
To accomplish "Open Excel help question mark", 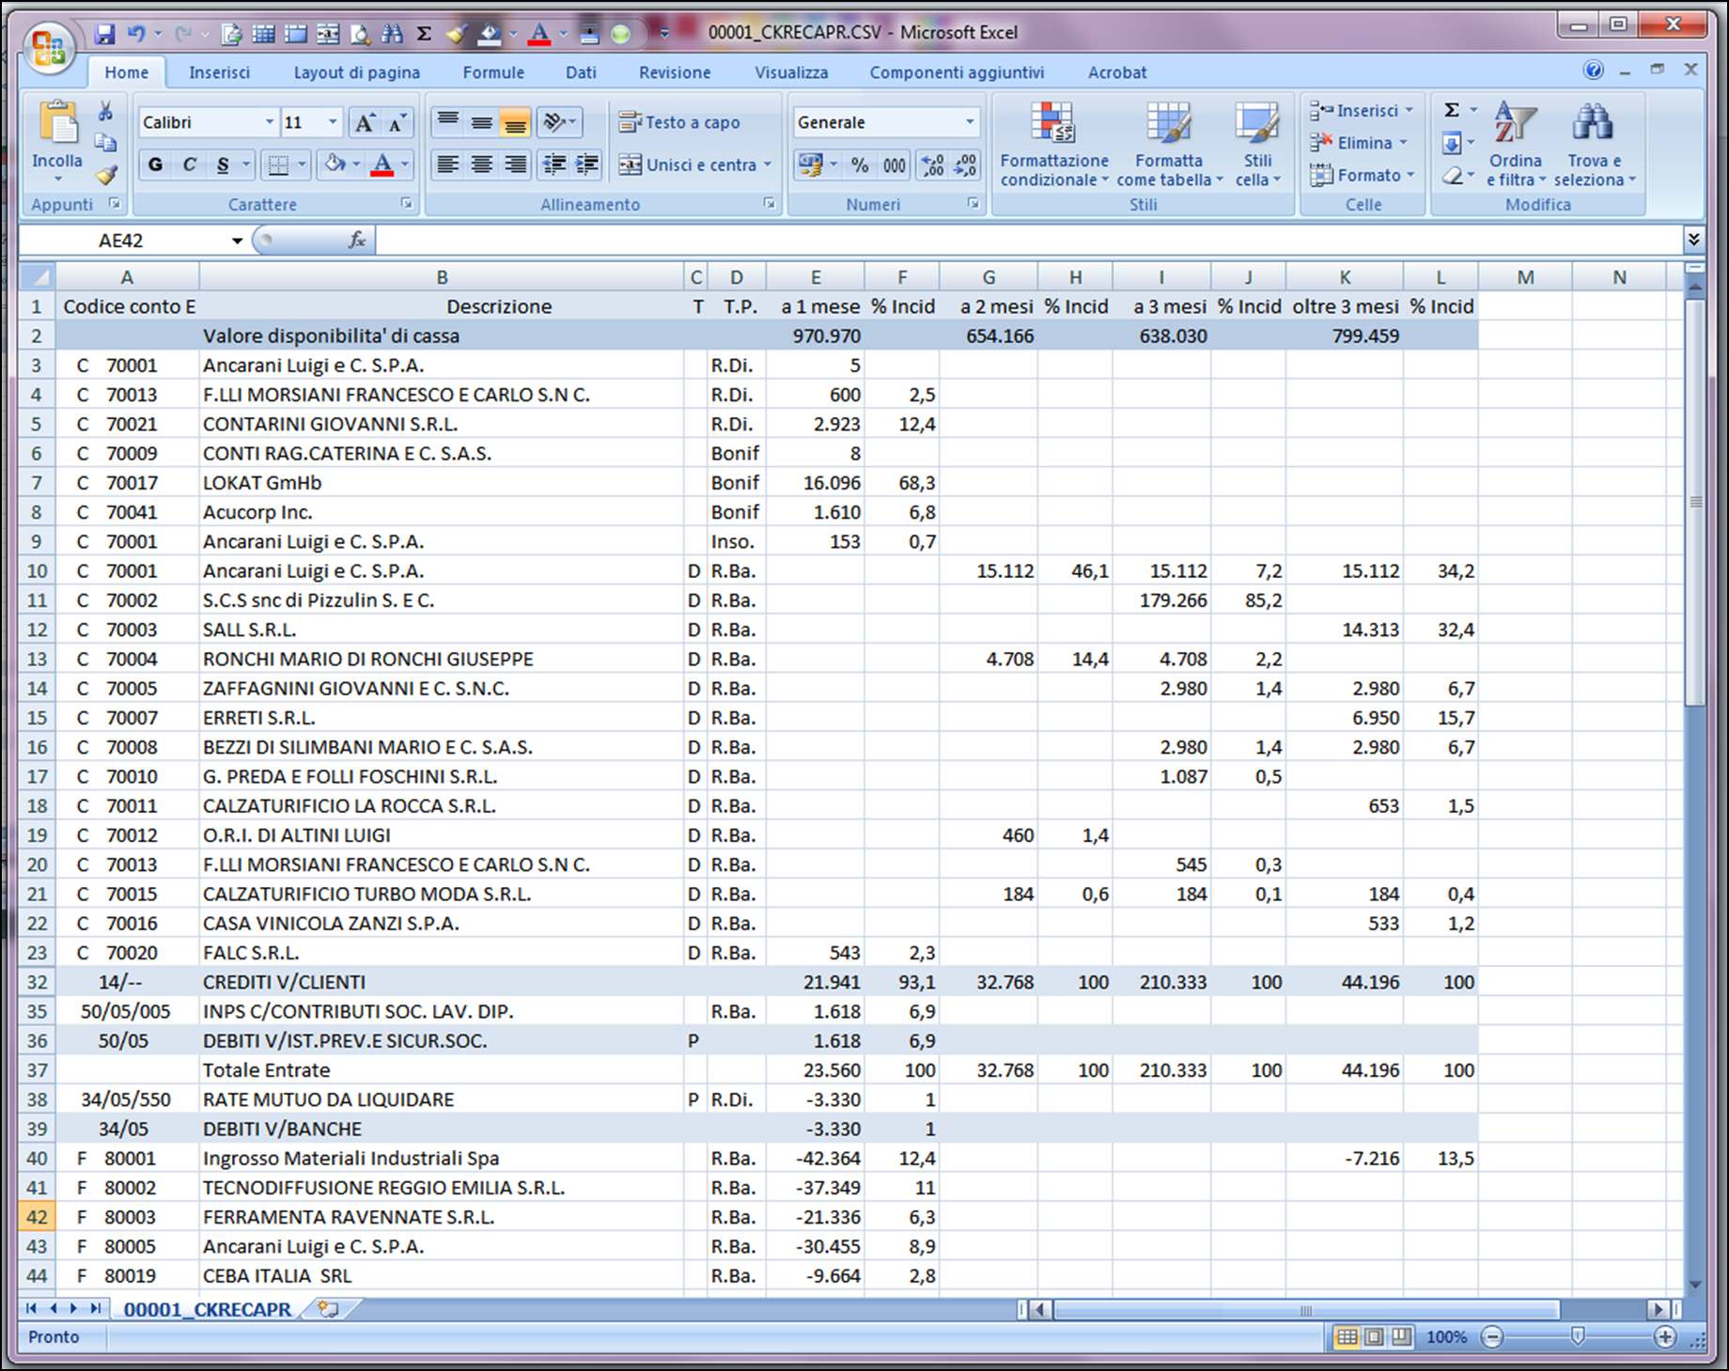I will tap(1593, 70).
